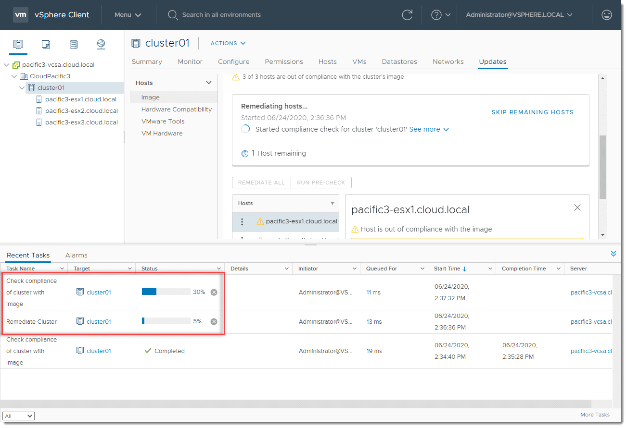Select VMware Tools in side navigation
This screenshot has height=428, width=627.
(163, 121)
